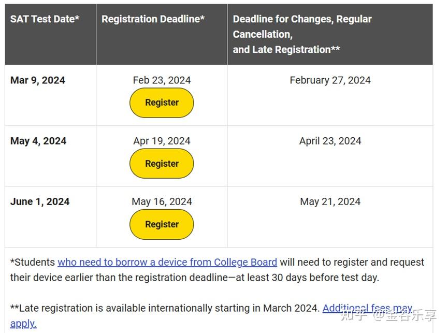Select the May 16, 2024 deadline text

coord(162,201)
